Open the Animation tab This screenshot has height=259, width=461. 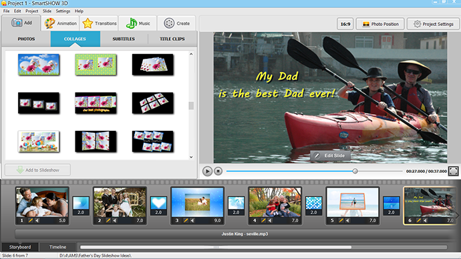tap(60, 23)
